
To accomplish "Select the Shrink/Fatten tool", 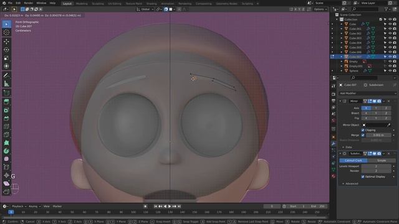I will [6, 175].
